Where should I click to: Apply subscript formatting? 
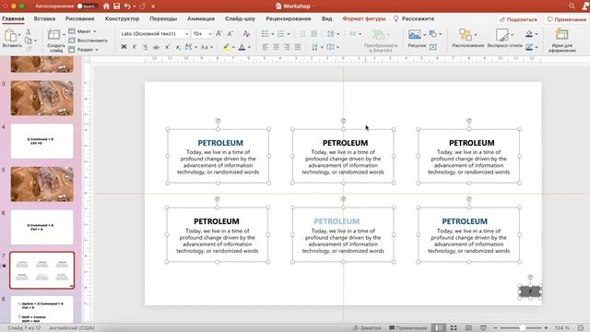pyautogui.click(x=178, y=47)
